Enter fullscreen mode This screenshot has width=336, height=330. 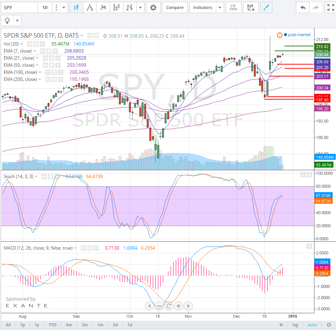pos(330,7)
